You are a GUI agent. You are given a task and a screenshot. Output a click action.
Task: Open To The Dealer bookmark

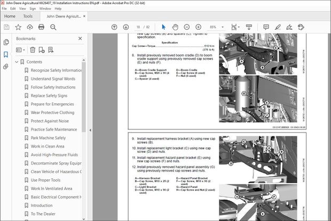[x=43, y=214]
